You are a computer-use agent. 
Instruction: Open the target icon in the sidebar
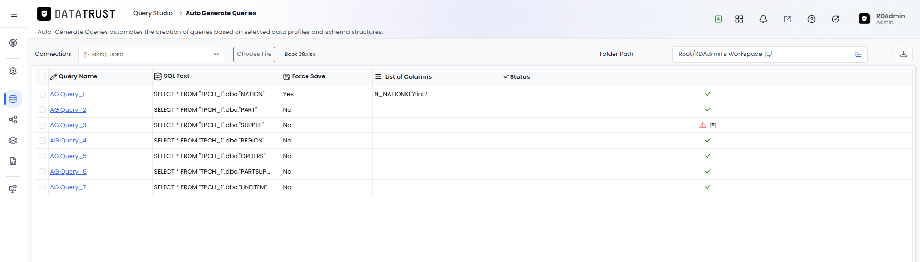pyautogui.click(x=13, y=43)
